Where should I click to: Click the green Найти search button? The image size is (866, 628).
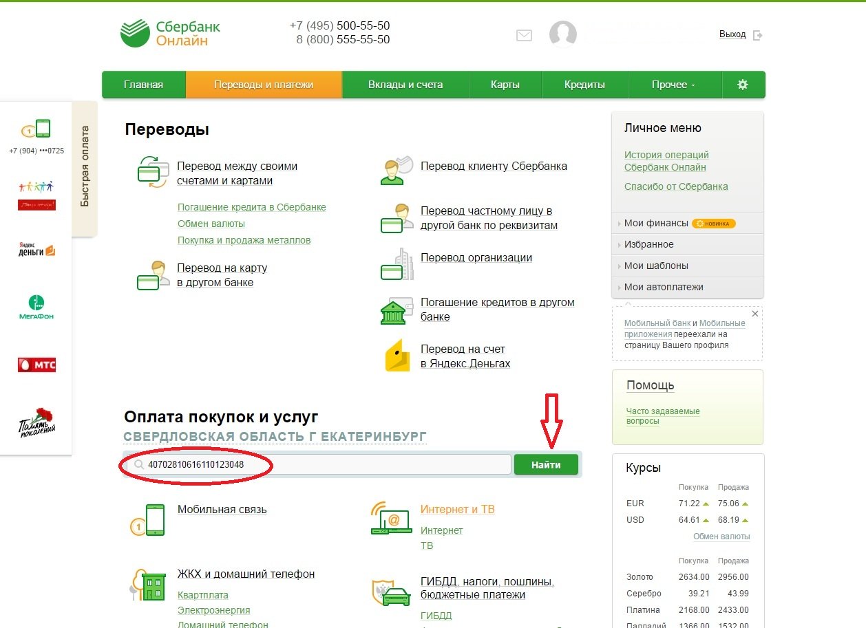tap(546, 465)
